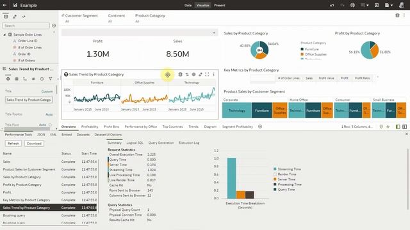Open the Sales Trend visualization menu
410x230 pixels.
pos(213,74)
